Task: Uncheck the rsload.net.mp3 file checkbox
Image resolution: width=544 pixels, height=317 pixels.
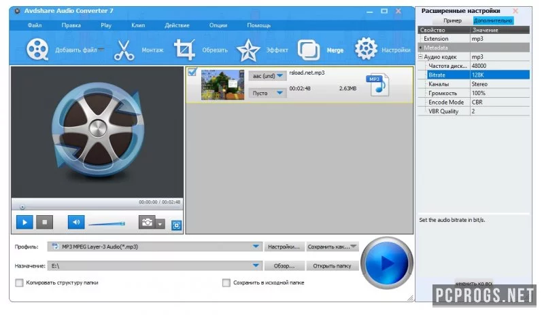Action: point(192,72)
